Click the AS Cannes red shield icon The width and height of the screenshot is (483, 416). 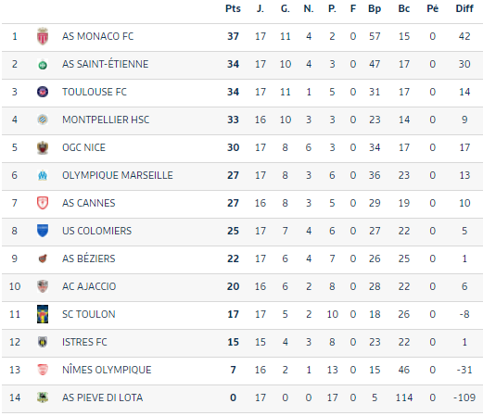(x=43, y=203)
